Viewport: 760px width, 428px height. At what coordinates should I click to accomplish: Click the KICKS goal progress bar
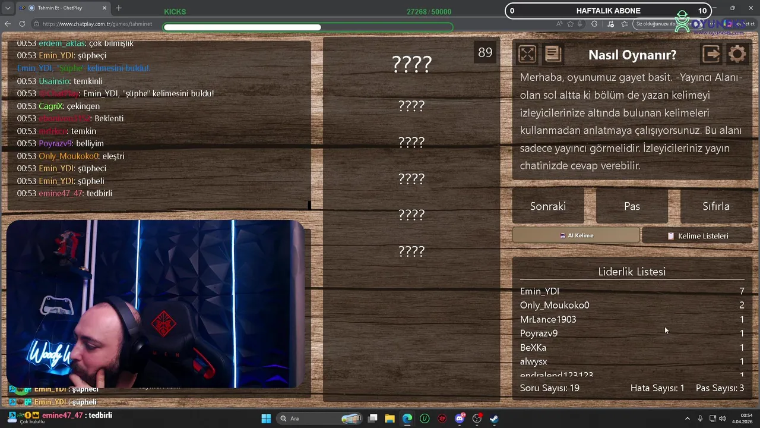tap(308, 27)
